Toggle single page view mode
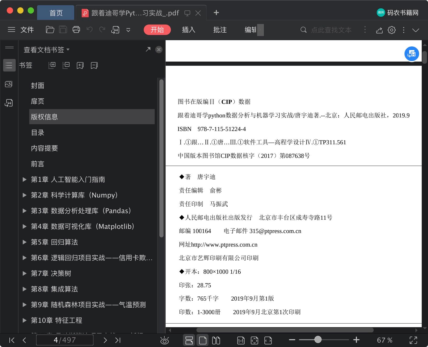Viewport: 428px width, 347px height. tap(203, 340)
